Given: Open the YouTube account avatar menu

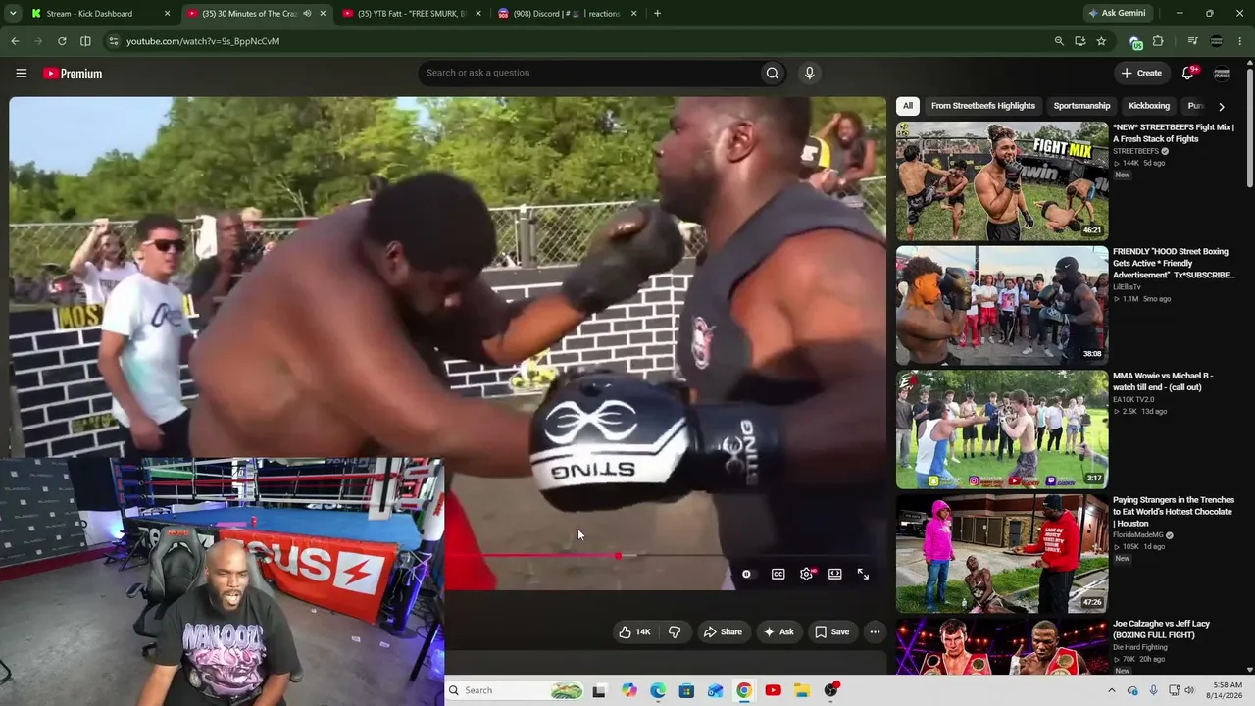Looking at the screenshot, I should tap(1222, 74).
